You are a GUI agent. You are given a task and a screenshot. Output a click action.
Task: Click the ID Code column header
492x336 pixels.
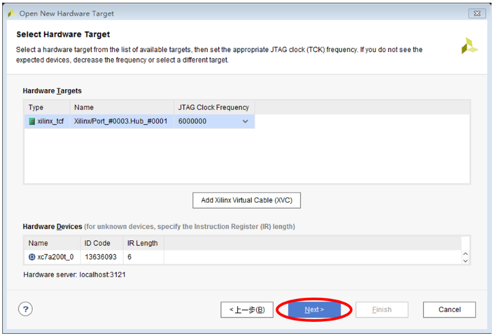pos(102,243)
